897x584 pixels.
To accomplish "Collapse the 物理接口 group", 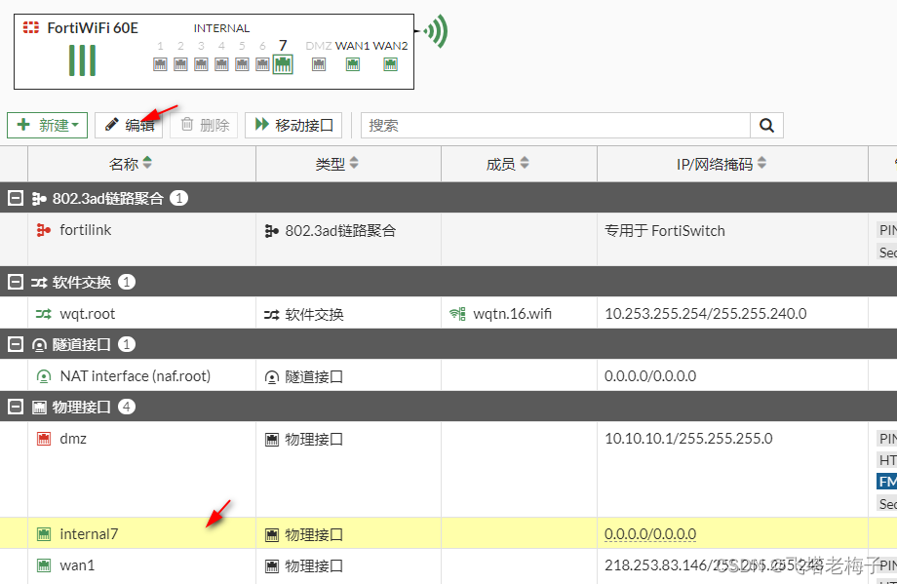I will pos(16,407).
